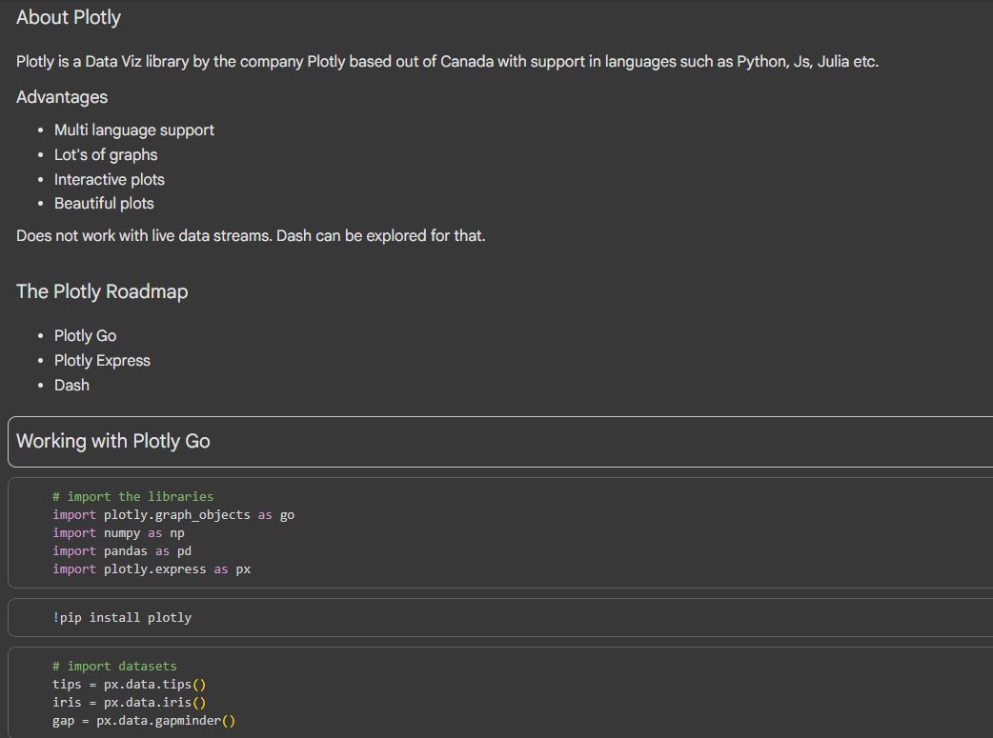
Task: Select the 'Working with Plotly Go' heading cell
Action: click(x=500, y=442)
